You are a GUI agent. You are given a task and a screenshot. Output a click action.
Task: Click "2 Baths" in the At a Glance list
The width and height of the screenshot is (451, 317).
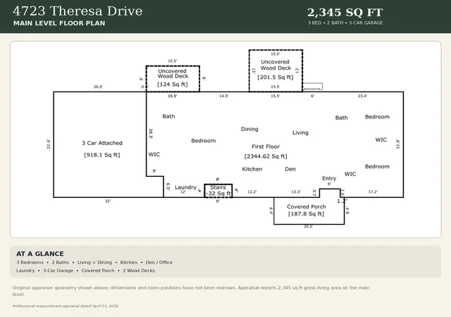coord(61,262)
